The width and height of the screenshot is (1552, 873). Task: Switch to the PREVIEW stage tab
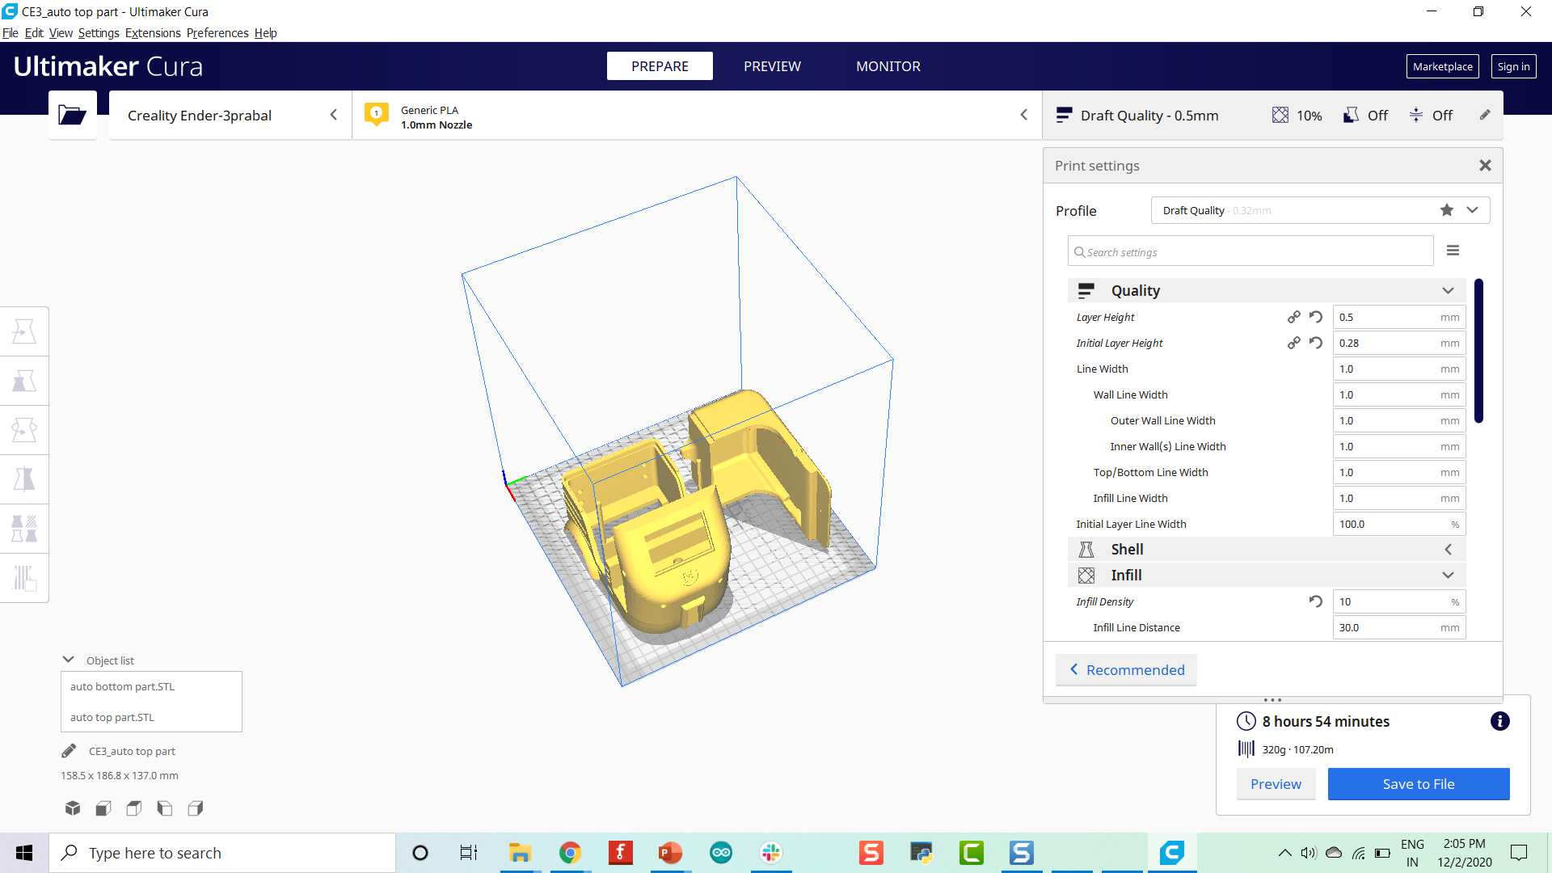772,66
